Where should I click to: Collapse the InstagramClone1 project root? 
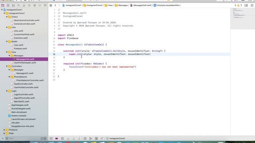pyautogui.click(x=2, y=10)
